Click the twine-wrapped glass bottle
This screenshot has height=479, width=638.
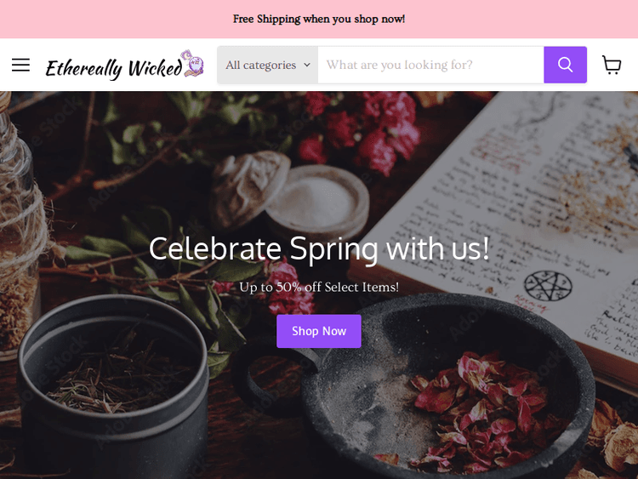click(20, 228)
